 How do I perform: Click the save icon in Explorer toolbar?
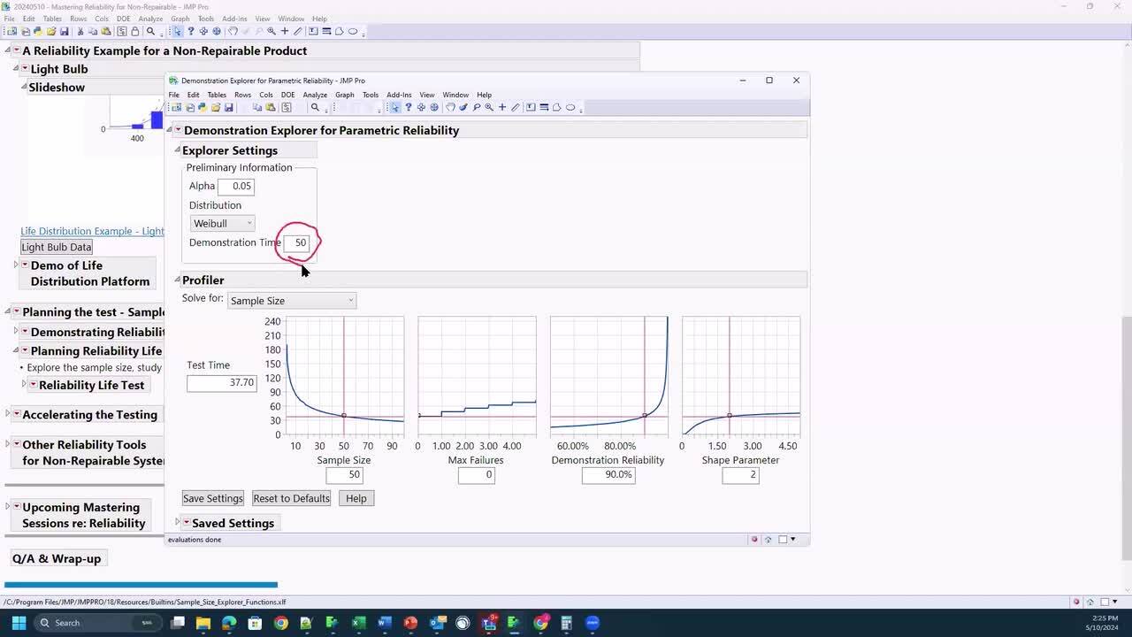pyautogui.click(x=229, y=108)
